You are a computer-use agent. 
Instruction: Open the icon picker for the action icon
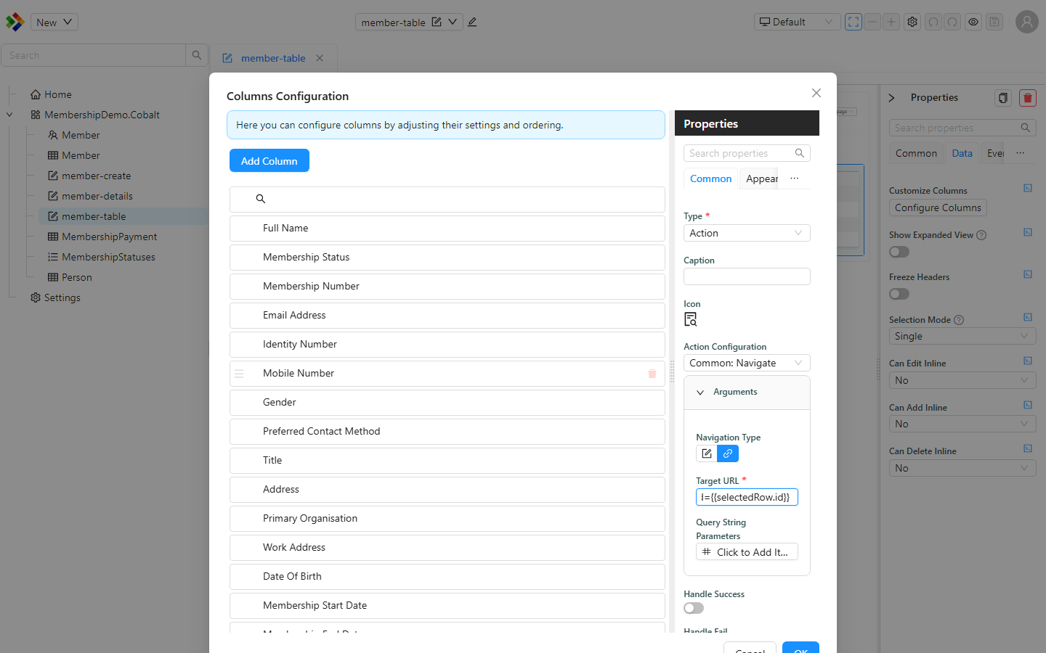pos(691,319)
